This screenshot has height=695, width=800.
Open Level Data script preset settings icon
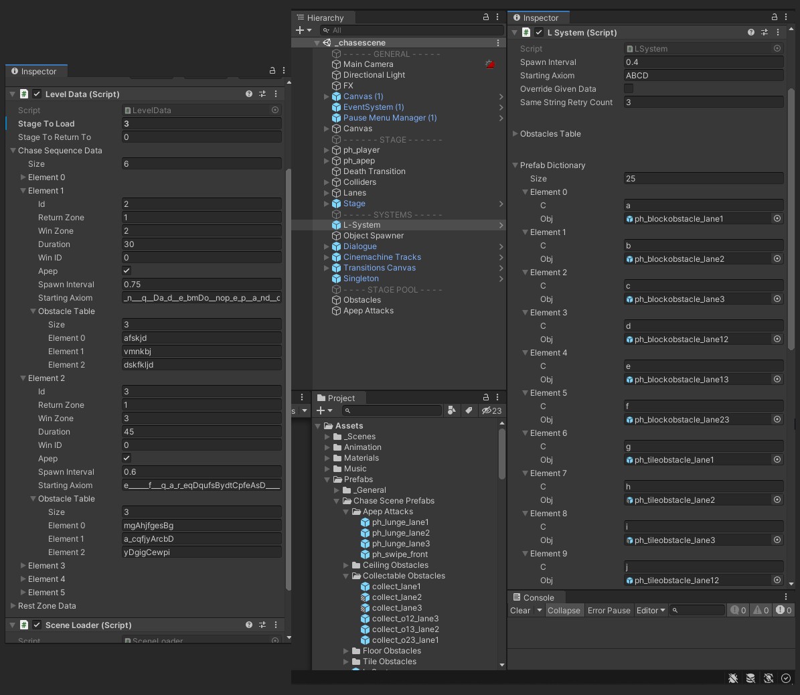click(x=262, y=94)
